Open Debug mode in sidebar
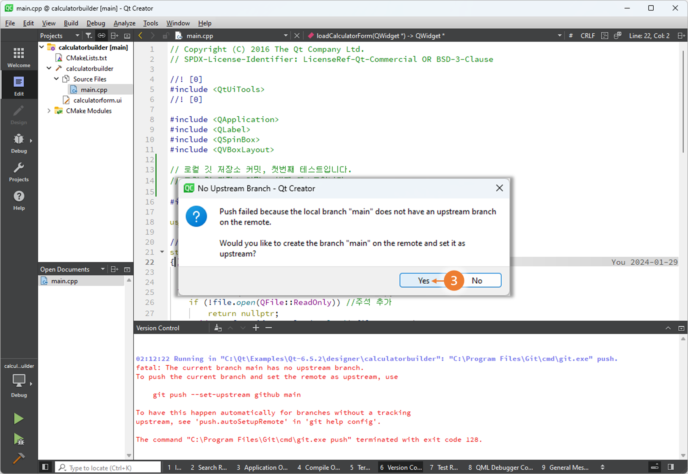 click(x=19, y=143)
